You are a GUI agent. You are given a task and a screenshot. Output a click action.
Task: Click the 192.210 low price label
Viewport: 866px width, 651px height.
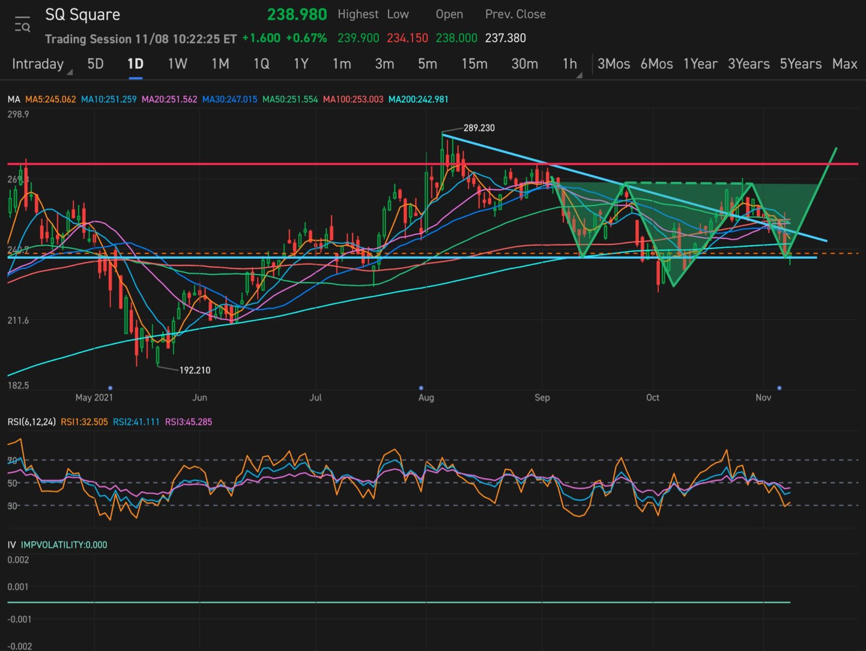pos(195,371)
